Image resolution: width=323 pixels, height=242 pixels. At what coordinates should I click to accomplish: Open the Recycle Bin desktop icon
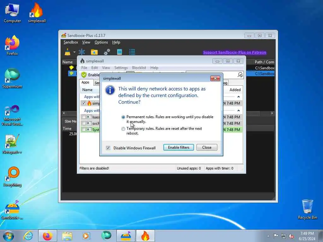point(307,210)
